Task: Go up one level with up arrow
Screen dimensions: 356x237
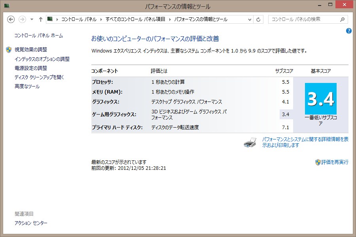Action: tap(41, 19)
